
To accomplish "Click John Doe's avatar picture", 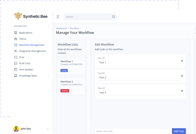I will 16,129.
